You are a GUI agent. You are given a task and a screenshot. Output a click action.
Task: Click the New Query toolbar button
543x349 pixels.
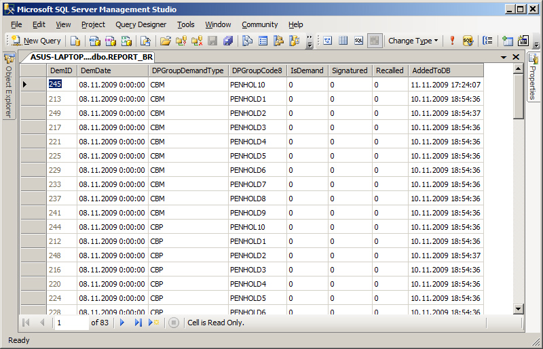(x=36, y=41)
